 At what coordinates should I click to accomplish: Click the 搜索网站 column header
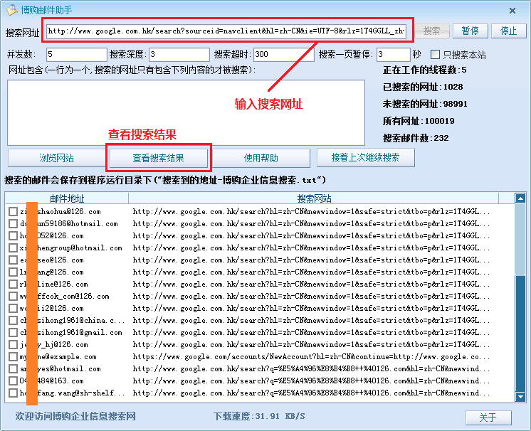point(314,198)
